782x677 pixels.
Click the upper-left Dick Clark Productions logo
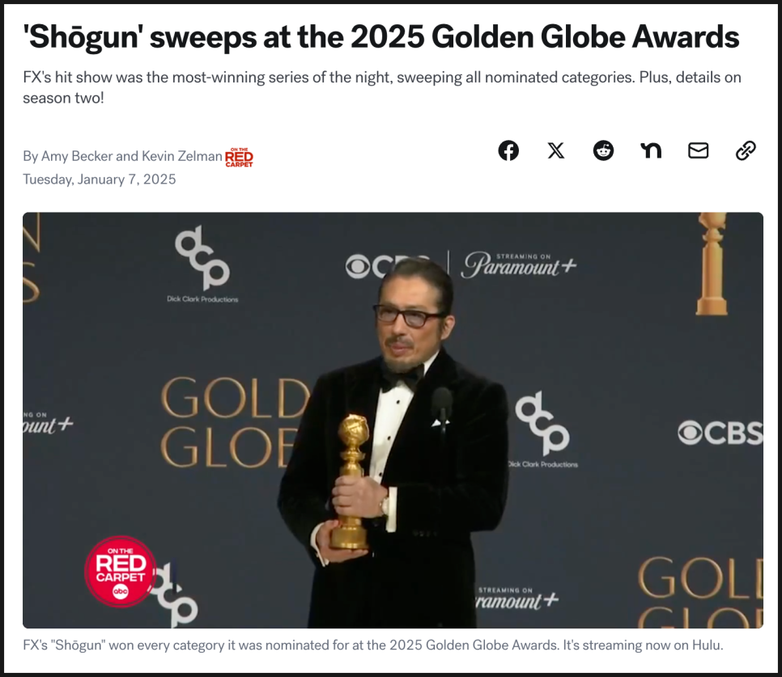click(202, 264)
